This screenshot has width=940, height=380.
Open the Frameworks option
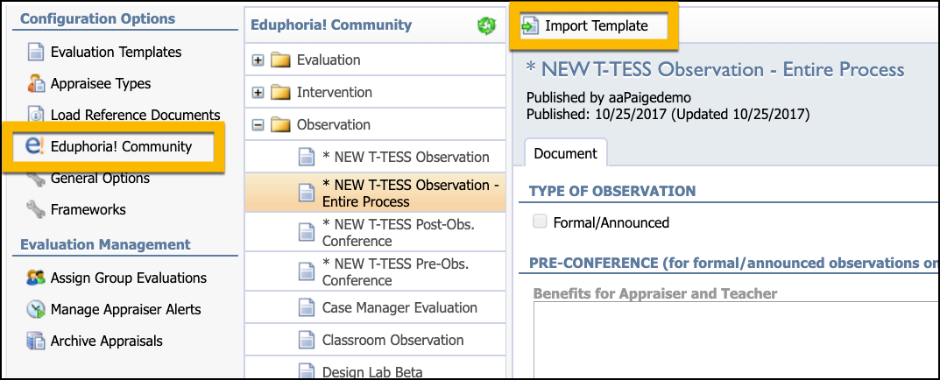point(88,210)
